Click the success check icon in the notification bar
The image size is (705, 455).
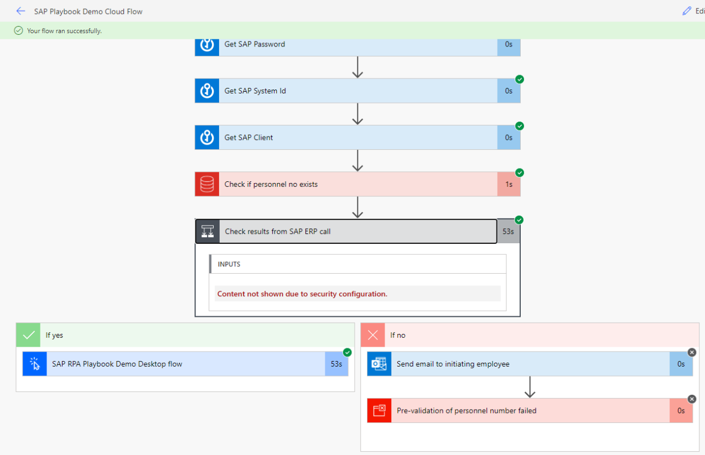click(18, 31)
